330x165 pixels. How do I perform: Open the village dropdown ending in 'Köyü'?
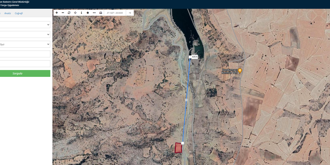point(25,44)
